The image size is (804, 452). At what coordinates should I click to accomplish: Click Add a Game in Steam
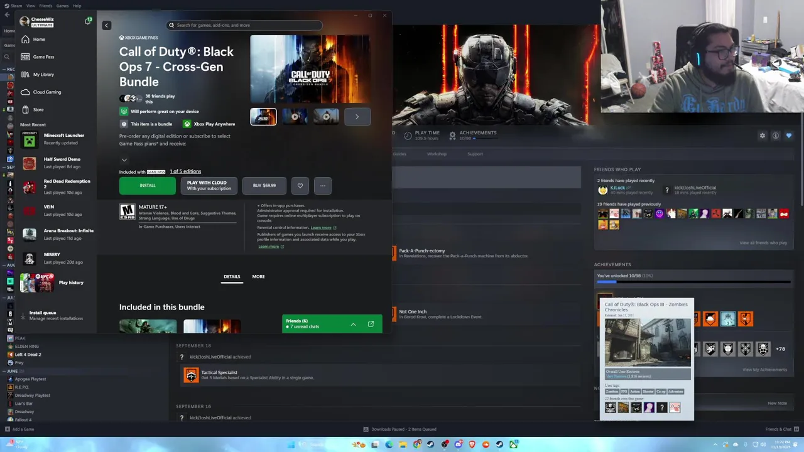tap(19, 429)
